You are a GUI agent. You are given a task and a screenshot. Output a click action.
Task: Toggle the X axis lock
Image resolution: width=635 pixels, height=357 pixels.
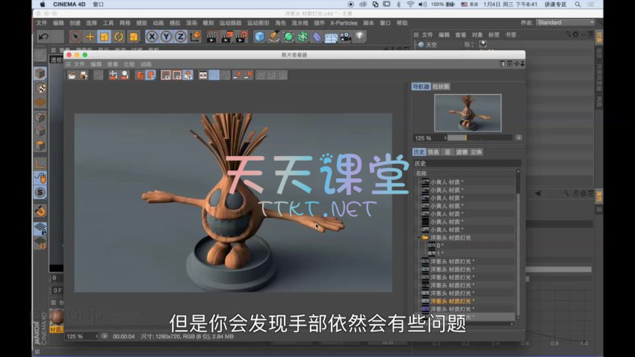click(x=152, y=37)
